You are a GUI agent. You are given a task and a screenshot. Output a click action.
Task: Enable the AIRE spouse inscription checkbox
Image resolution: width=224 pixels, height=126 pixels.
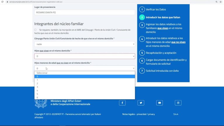35,30
